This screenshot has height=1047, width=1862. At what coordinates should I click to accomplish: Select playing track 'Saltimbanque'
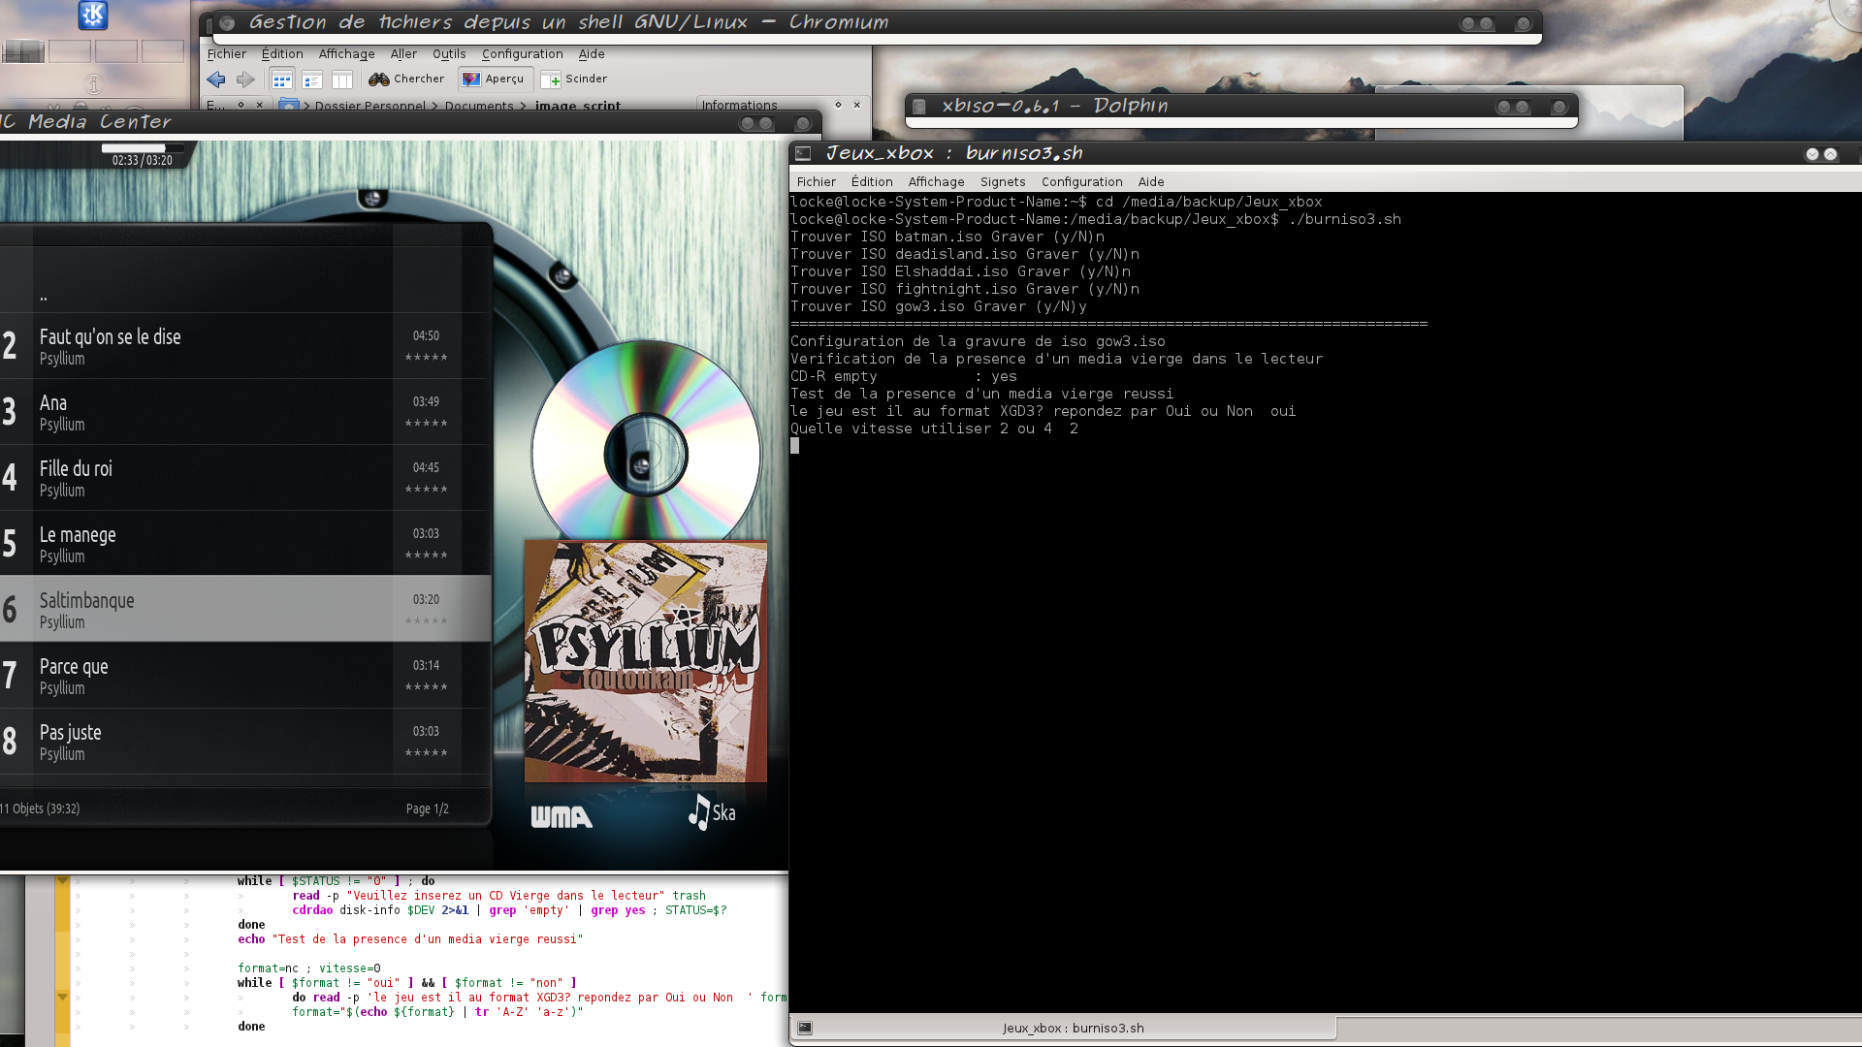[245, 610]
